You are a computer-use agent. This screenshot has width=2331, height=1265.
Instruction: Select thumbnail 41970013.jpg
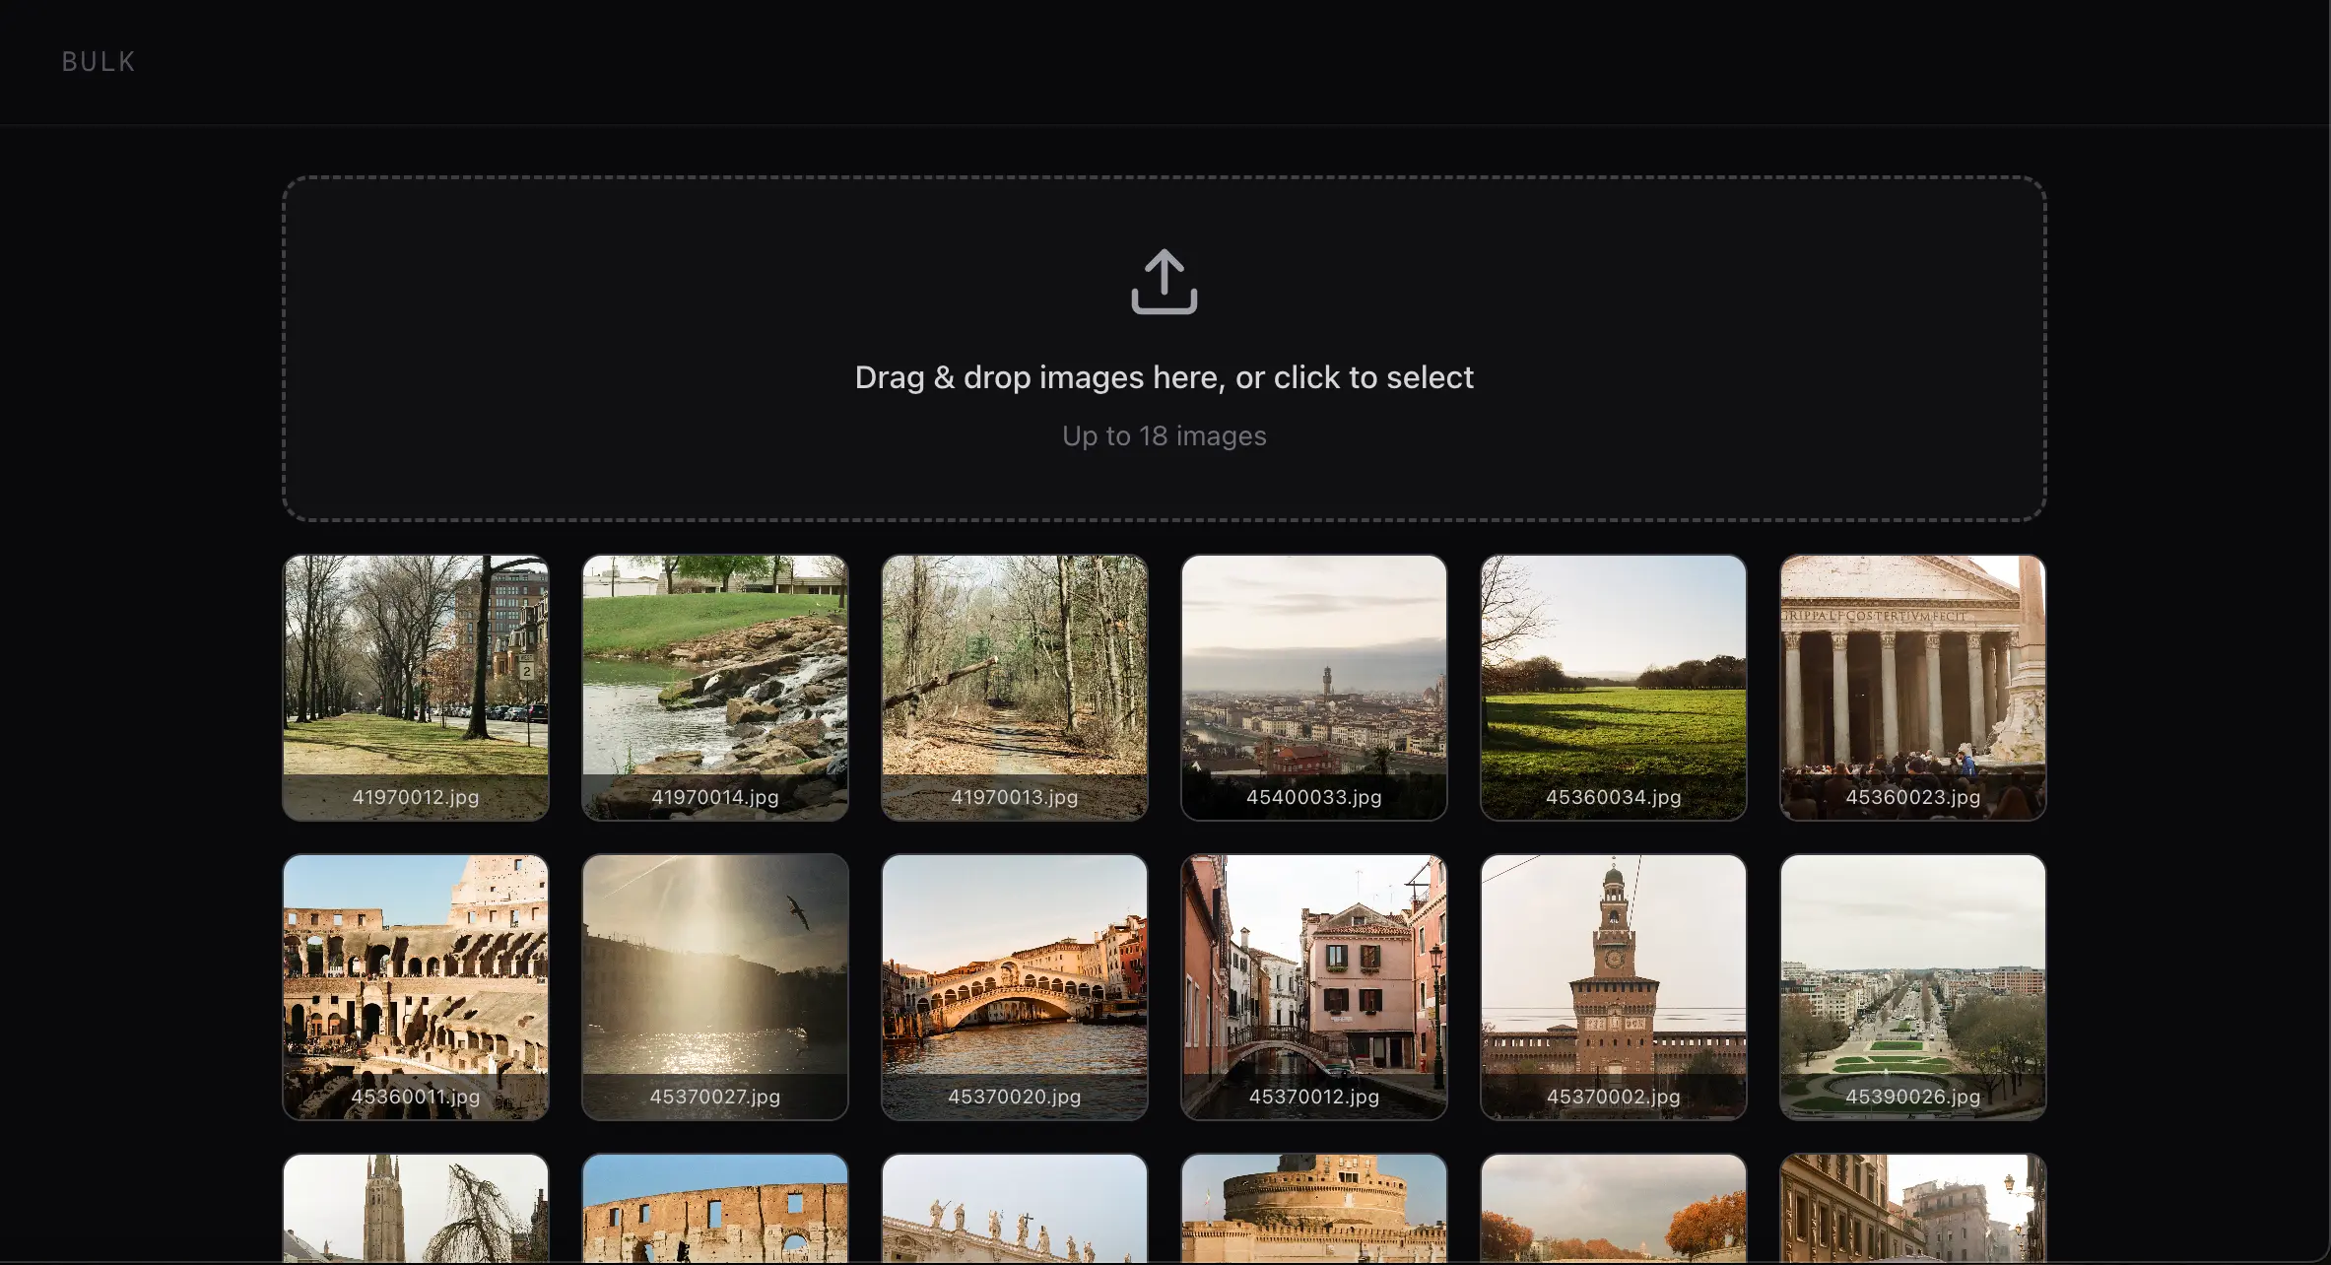[x=1014, y=687]
